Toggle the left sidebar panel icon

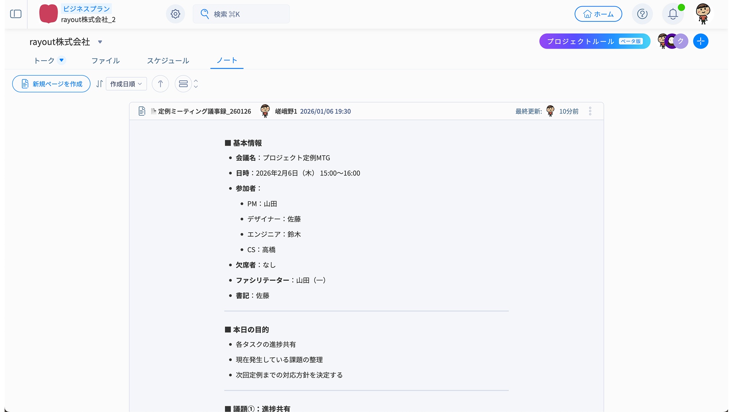tap(16, 14)
